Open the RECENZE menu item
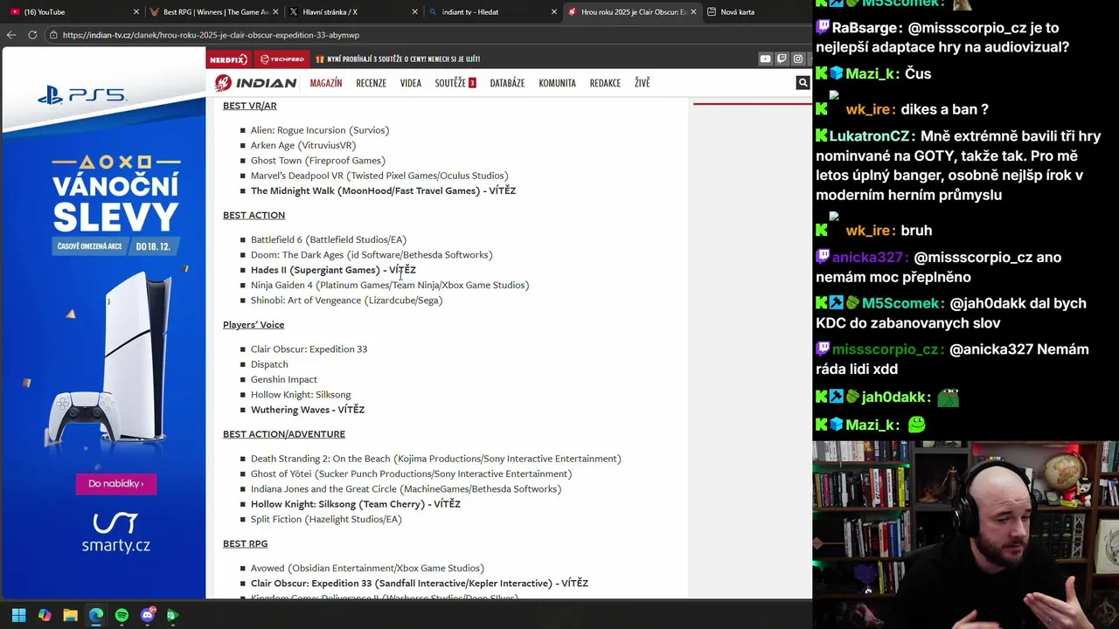 371,83
